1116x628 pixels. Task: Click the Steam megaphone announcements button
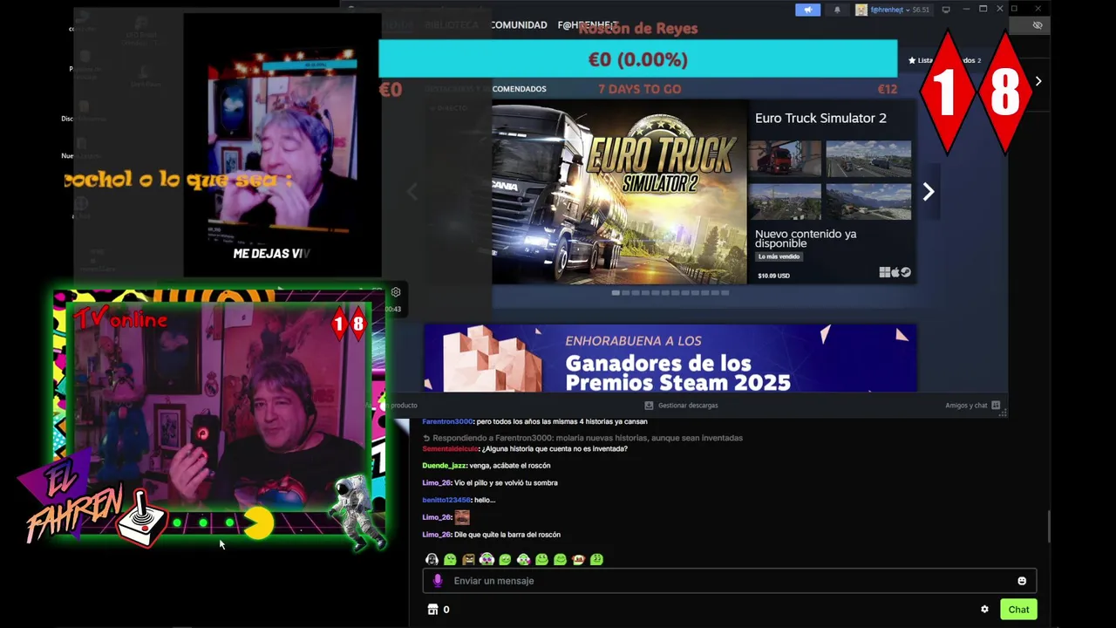[807, 10]
